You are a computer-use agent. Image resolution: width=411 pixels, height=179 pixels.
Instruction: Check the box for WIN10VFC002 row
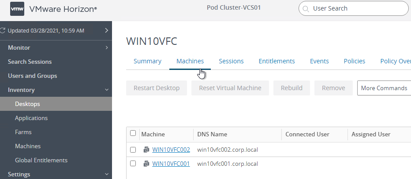click(x=133, y=150)
